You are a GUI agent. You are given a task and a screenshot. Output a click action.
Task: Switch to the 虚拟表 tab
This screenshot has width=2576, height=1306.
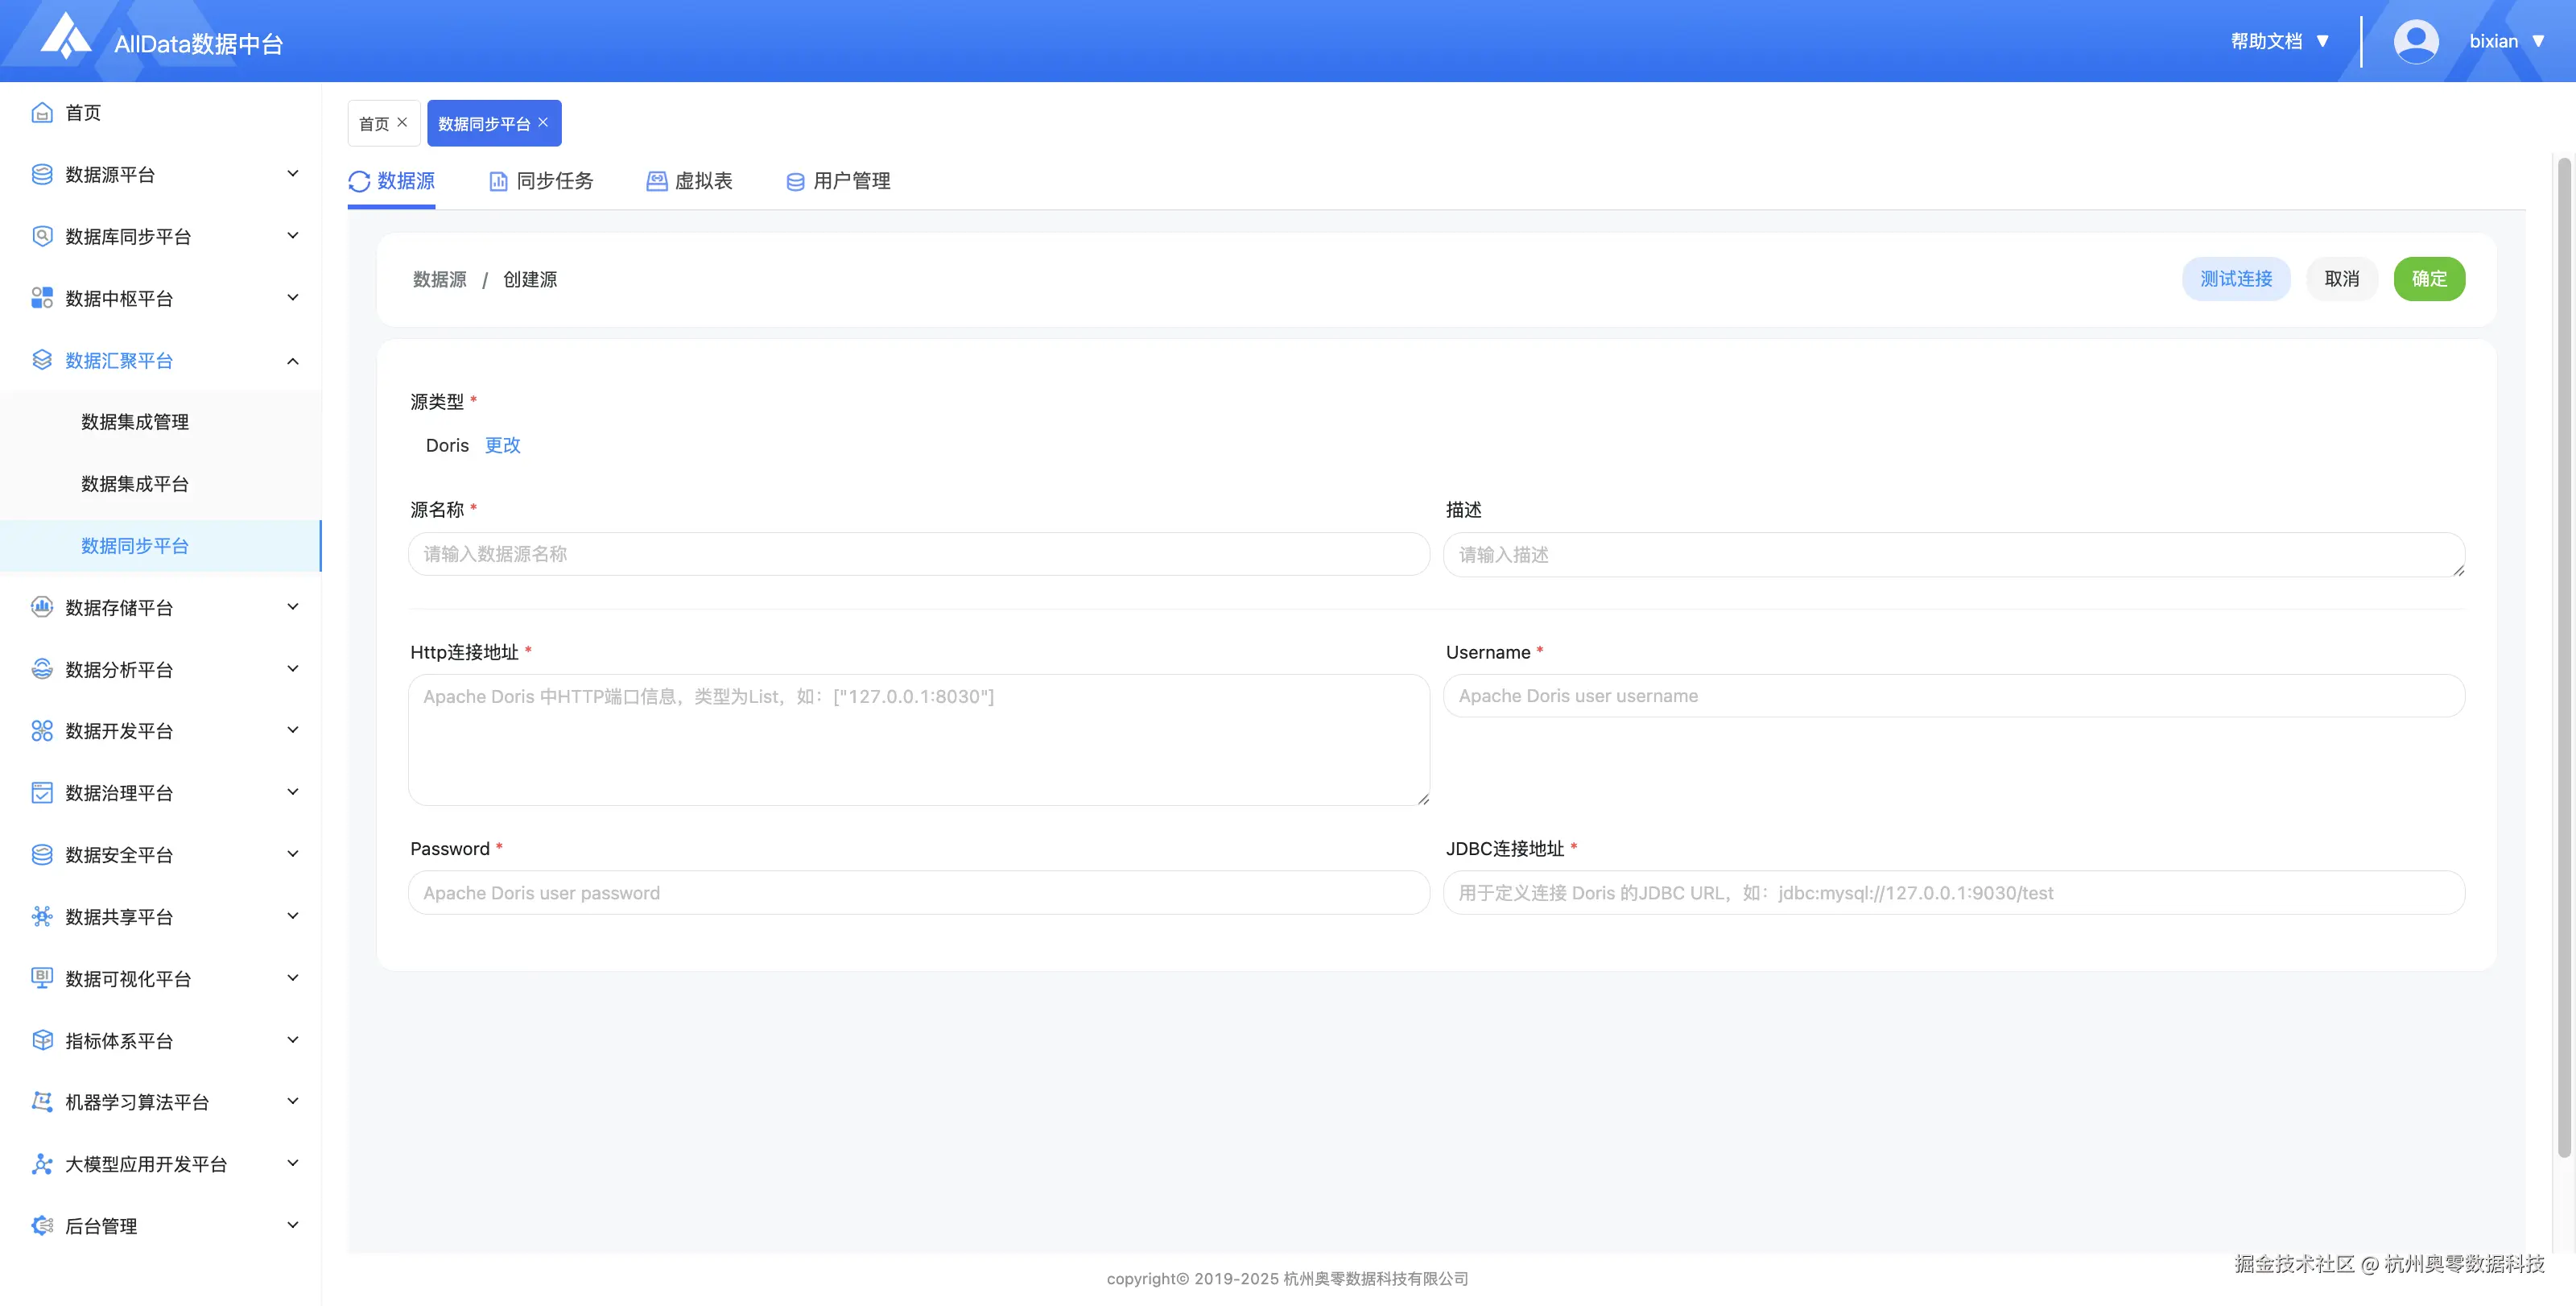click(690, 181)
